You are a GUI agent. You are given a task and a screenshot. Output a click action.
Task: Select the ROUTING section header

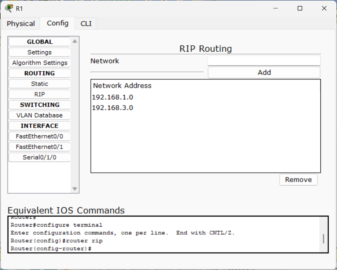click(x=40, y=73)
